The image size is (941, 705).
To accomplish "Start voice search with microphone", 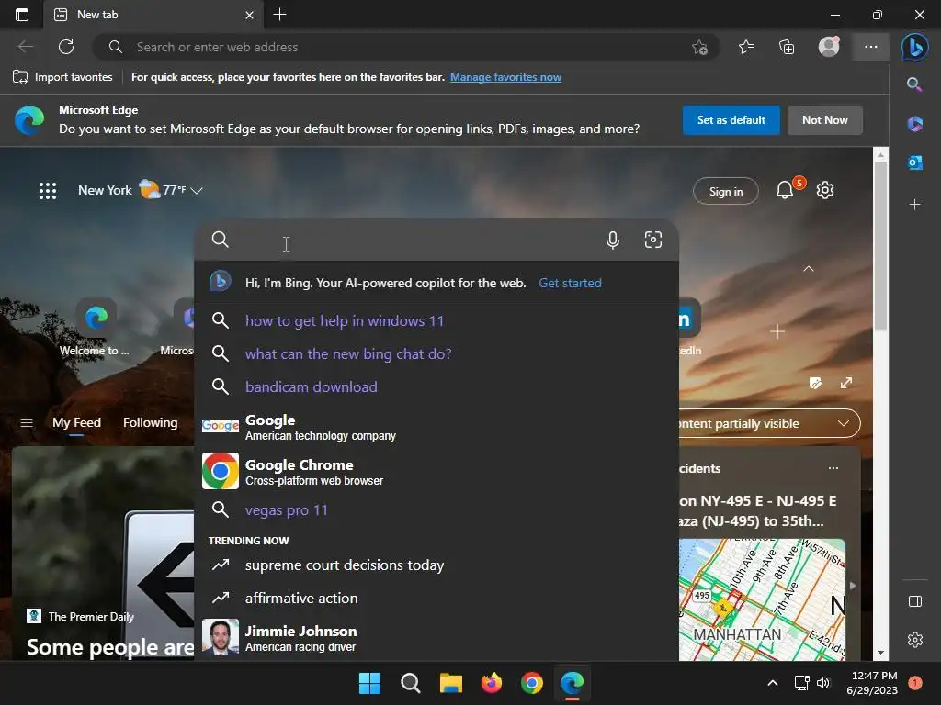I will pyautogui.click(x=612, y=240).
